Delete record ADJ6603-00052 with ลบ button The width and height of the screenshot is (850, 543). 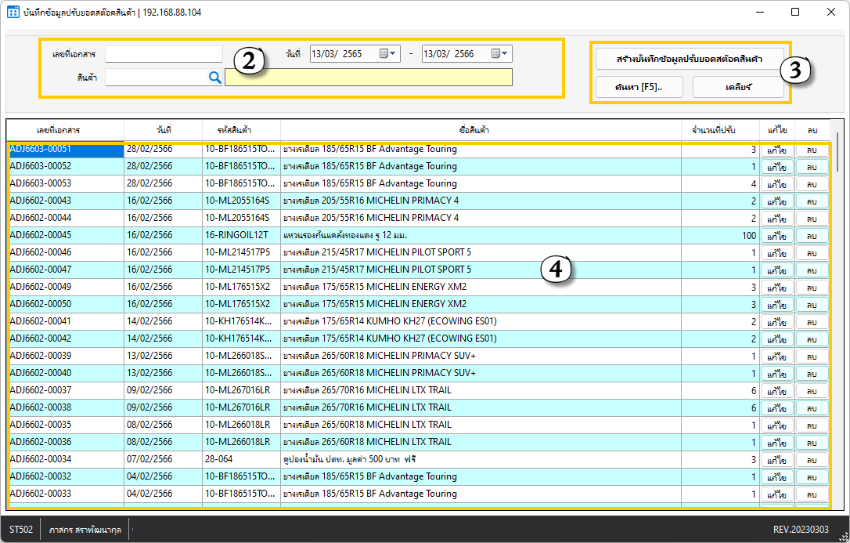[812, 167]
